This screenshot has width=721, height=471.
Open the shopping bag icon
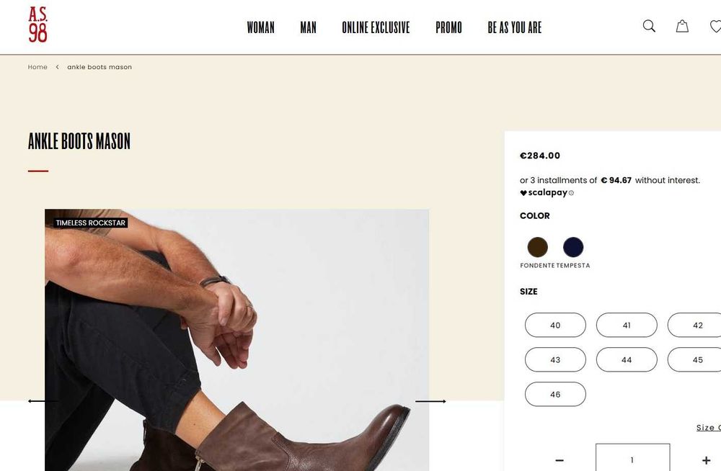[x=682, y=26]
